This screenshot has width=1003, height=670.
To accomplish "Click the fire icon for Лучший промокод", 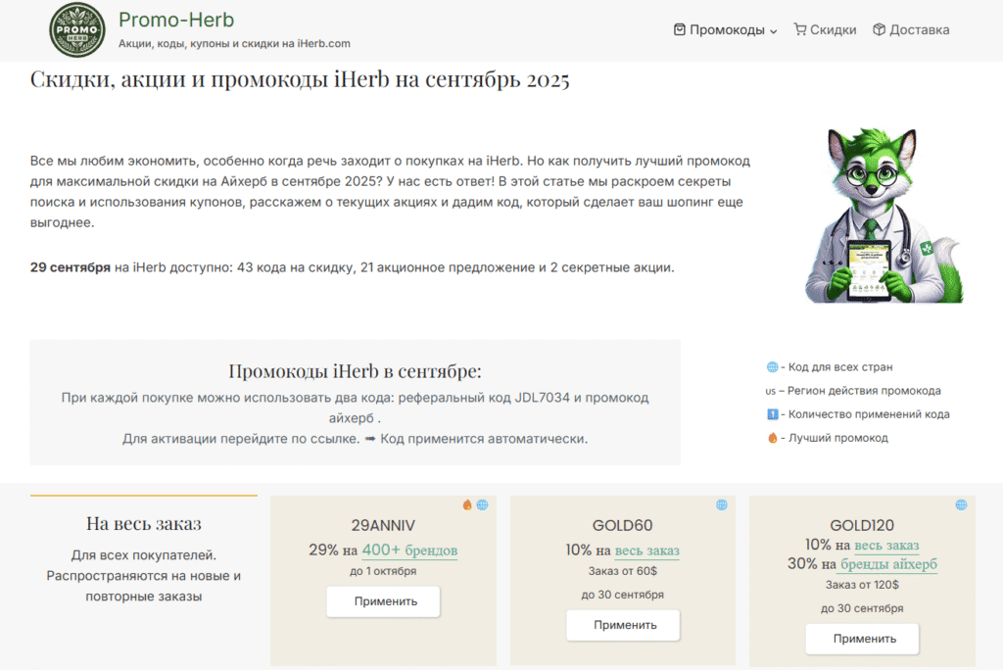I will 772,438.
